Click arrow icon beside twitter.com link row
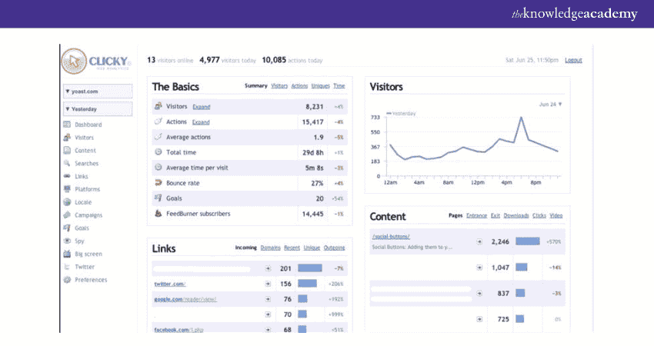The width and height of the screenshot is (654, 346). coord(268,284)
